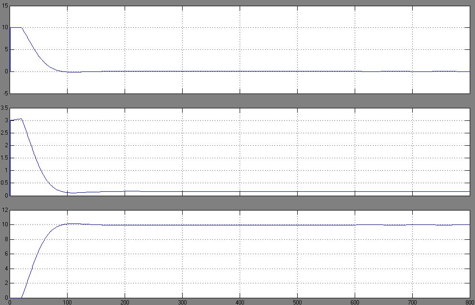This screenshot has height=305, width=475.
Task: Click the "800" x-axis tick label
Action: (x=470, y=302)
